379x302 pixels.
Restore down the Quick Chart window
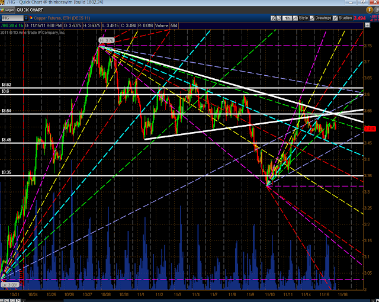[363, 2]
